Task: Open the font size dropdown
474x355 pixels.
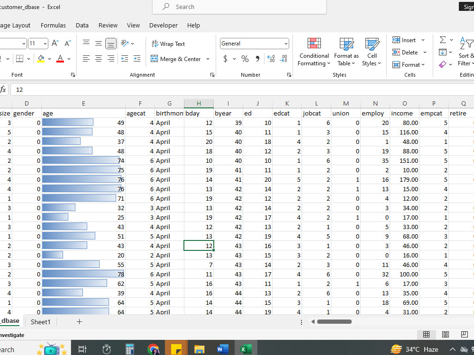Action: click(x=45, y=44)
